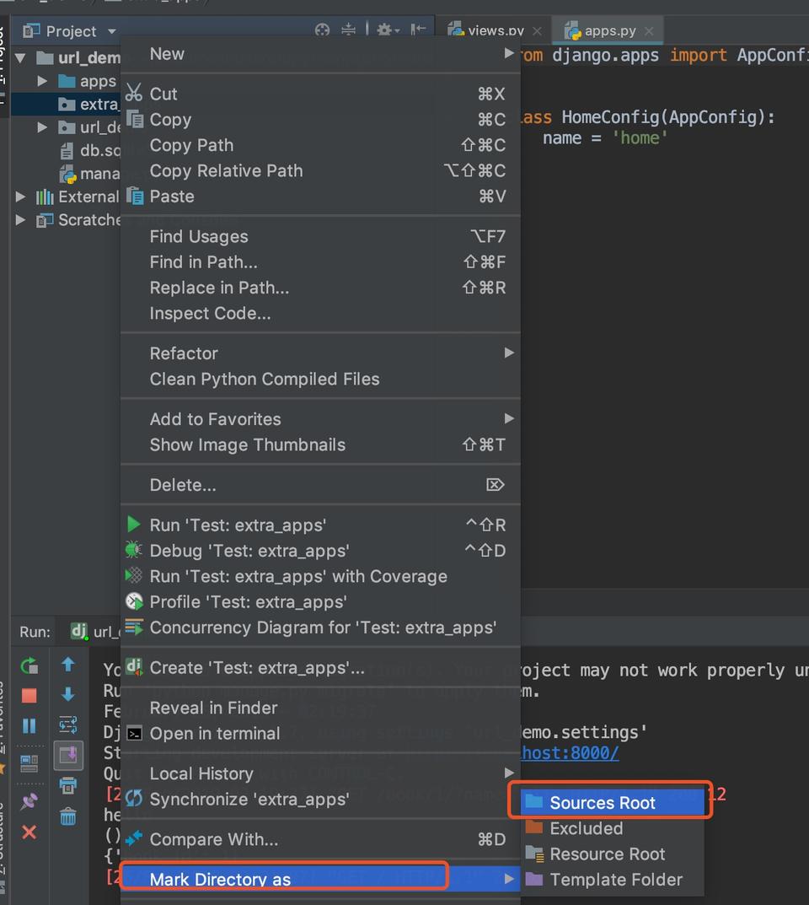The height and width of the screenshot is (905, 809).
Task: Expand External Libraries node
Action: 21,197
